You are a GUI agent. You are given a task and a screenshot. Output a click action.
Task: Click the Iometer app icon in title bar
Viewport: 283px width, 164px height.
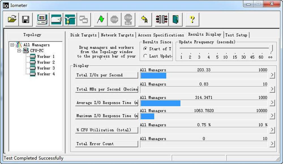point(6,5)
